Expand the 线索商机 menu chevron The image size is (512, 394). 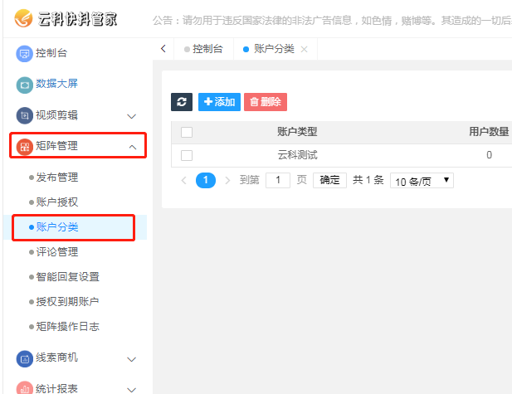pyautogui.click(x=131, y=359)
